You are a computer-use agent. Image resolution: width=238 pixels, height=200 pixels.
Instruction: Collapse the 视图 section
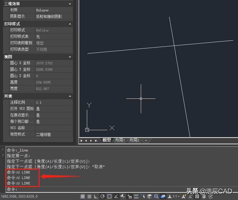coord(70,57)
